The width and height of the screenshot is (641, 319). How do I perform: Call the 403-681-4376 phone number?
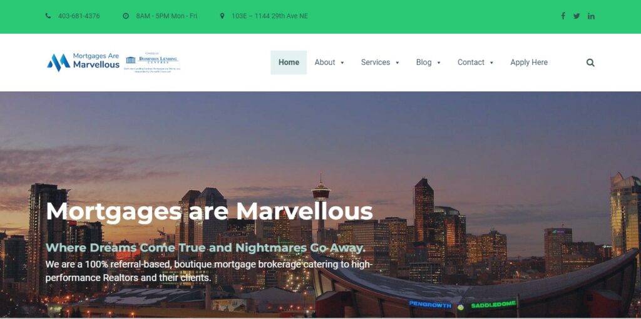pos(79,16)
